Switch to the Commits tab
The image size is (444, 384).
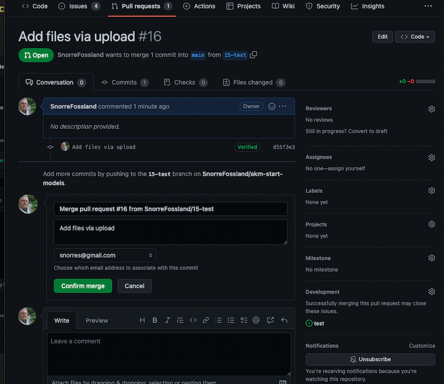(125, 83)
